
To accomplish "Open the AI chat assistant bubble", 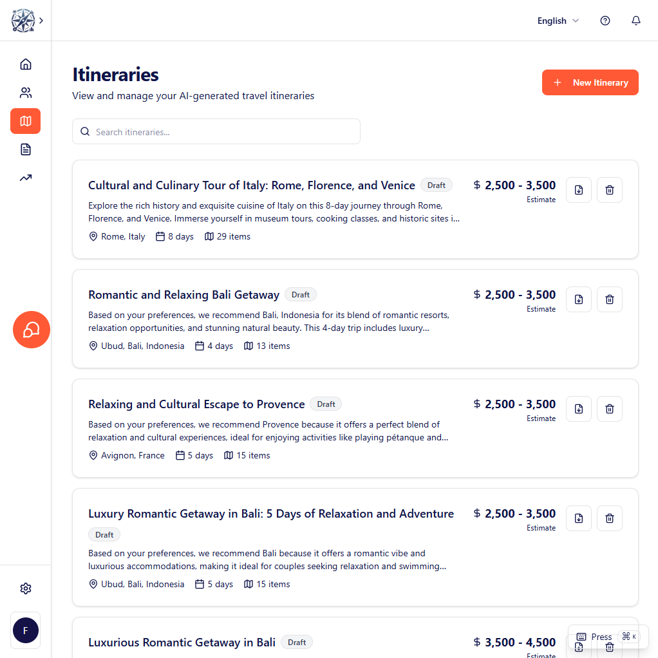I will point(31,330).
